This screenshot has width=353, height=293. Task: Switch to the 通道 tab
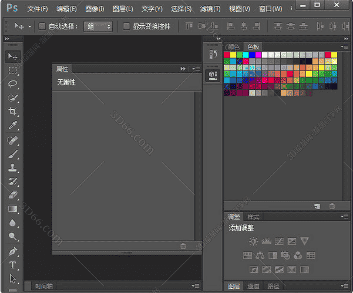coord(253,287)
